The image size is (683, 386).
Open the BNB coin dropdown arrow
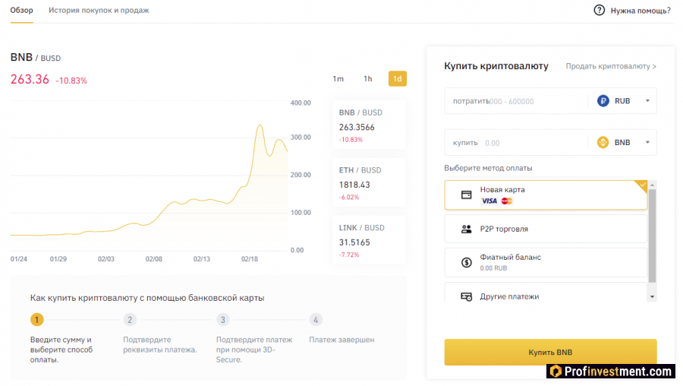[x=647, y=143]
